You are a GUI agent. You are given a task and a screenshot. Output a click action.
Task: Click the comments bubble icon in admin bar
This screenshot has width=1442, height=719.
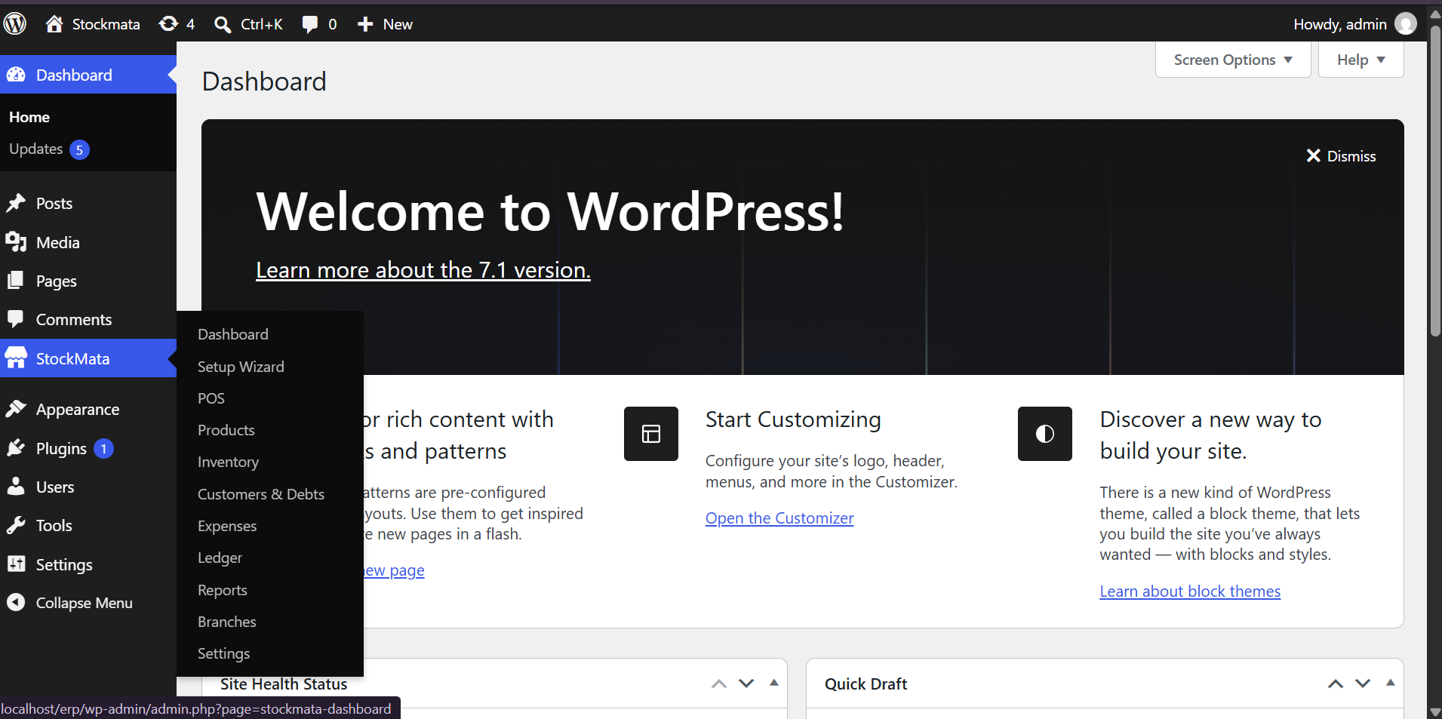(309, 24)
